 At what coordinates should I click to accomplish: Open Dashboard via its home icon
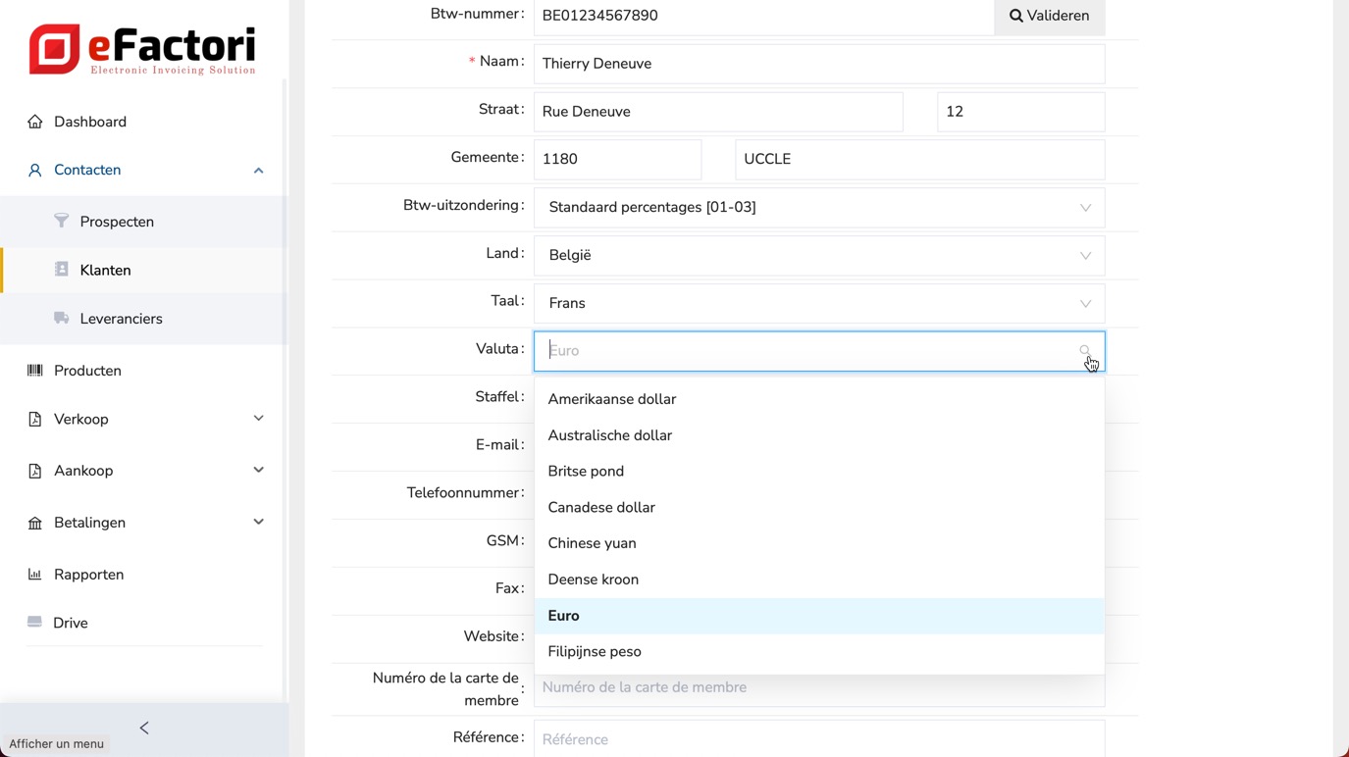point(35,122)
